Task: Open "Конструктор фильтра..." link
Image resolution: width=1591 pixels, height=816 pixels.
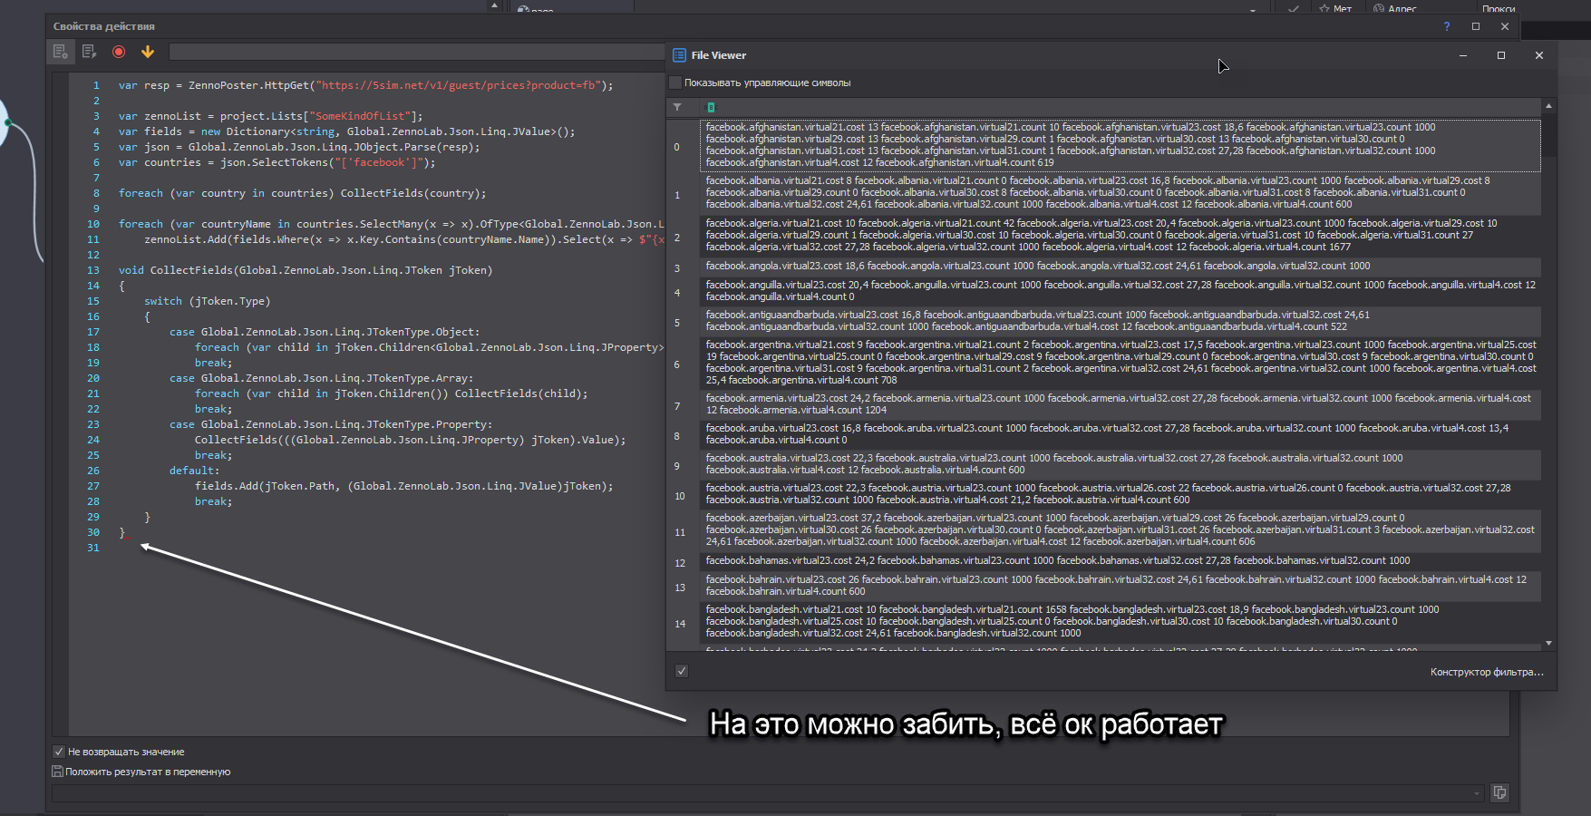Action: click(1486, 672)
